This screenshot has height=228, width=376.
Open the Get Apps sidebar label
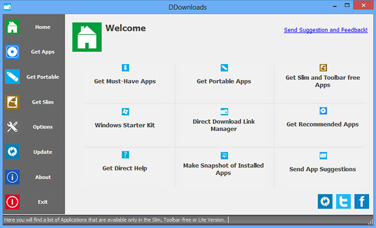(x=43, y=52)
